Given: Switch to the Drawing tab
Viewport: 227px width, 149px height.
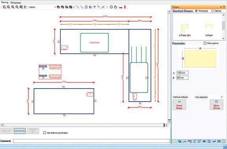Looking at the screenshot, I should (5, 2).
